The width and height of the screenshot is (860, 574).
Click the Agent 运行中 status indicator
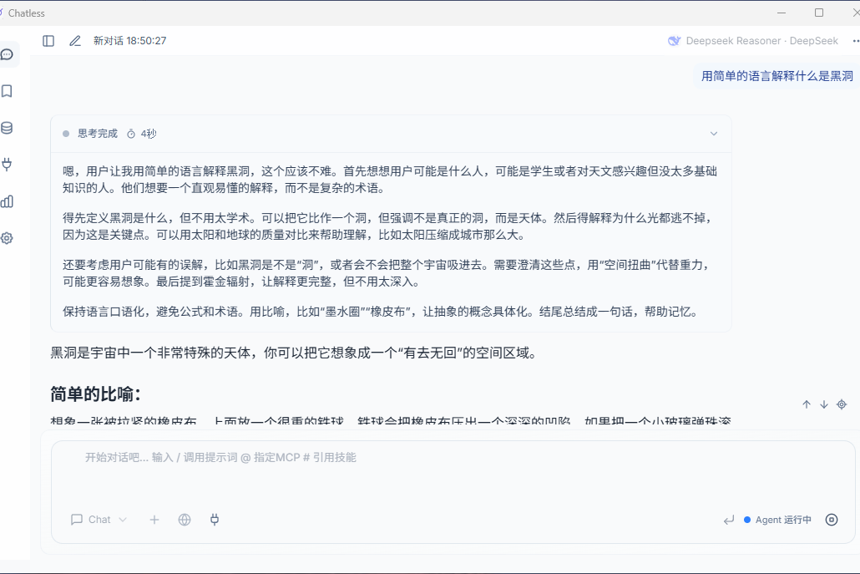777,520
